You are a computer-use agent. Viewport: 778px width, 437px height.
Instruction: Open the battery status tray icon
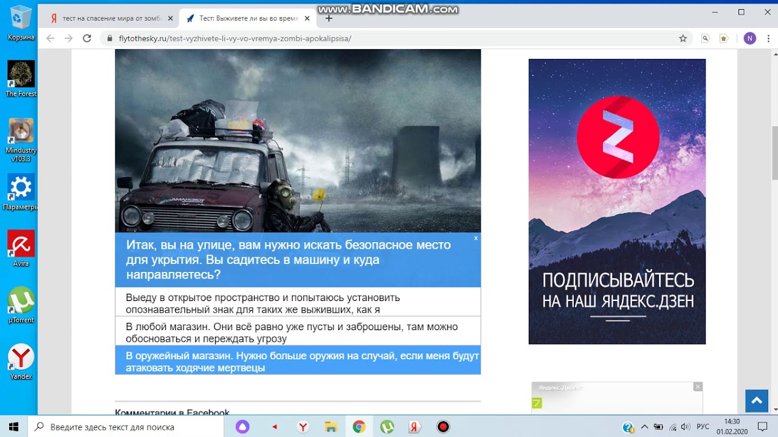(658, 427)
